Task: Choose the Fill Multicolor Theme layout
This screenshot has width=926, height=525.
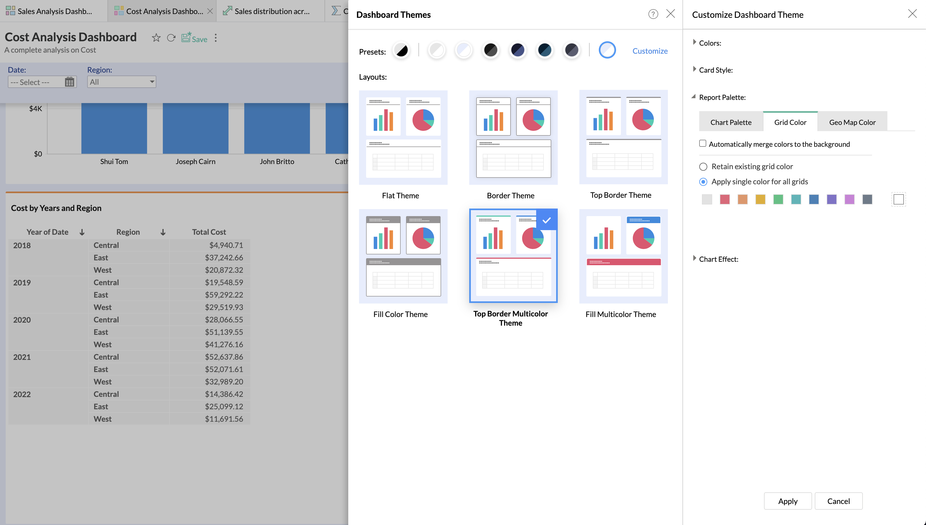Action: [x=623, y=256]
